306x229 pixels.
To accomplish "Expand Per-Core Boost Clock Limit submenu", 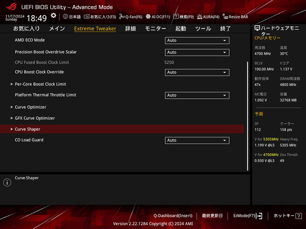I will 40,84.
